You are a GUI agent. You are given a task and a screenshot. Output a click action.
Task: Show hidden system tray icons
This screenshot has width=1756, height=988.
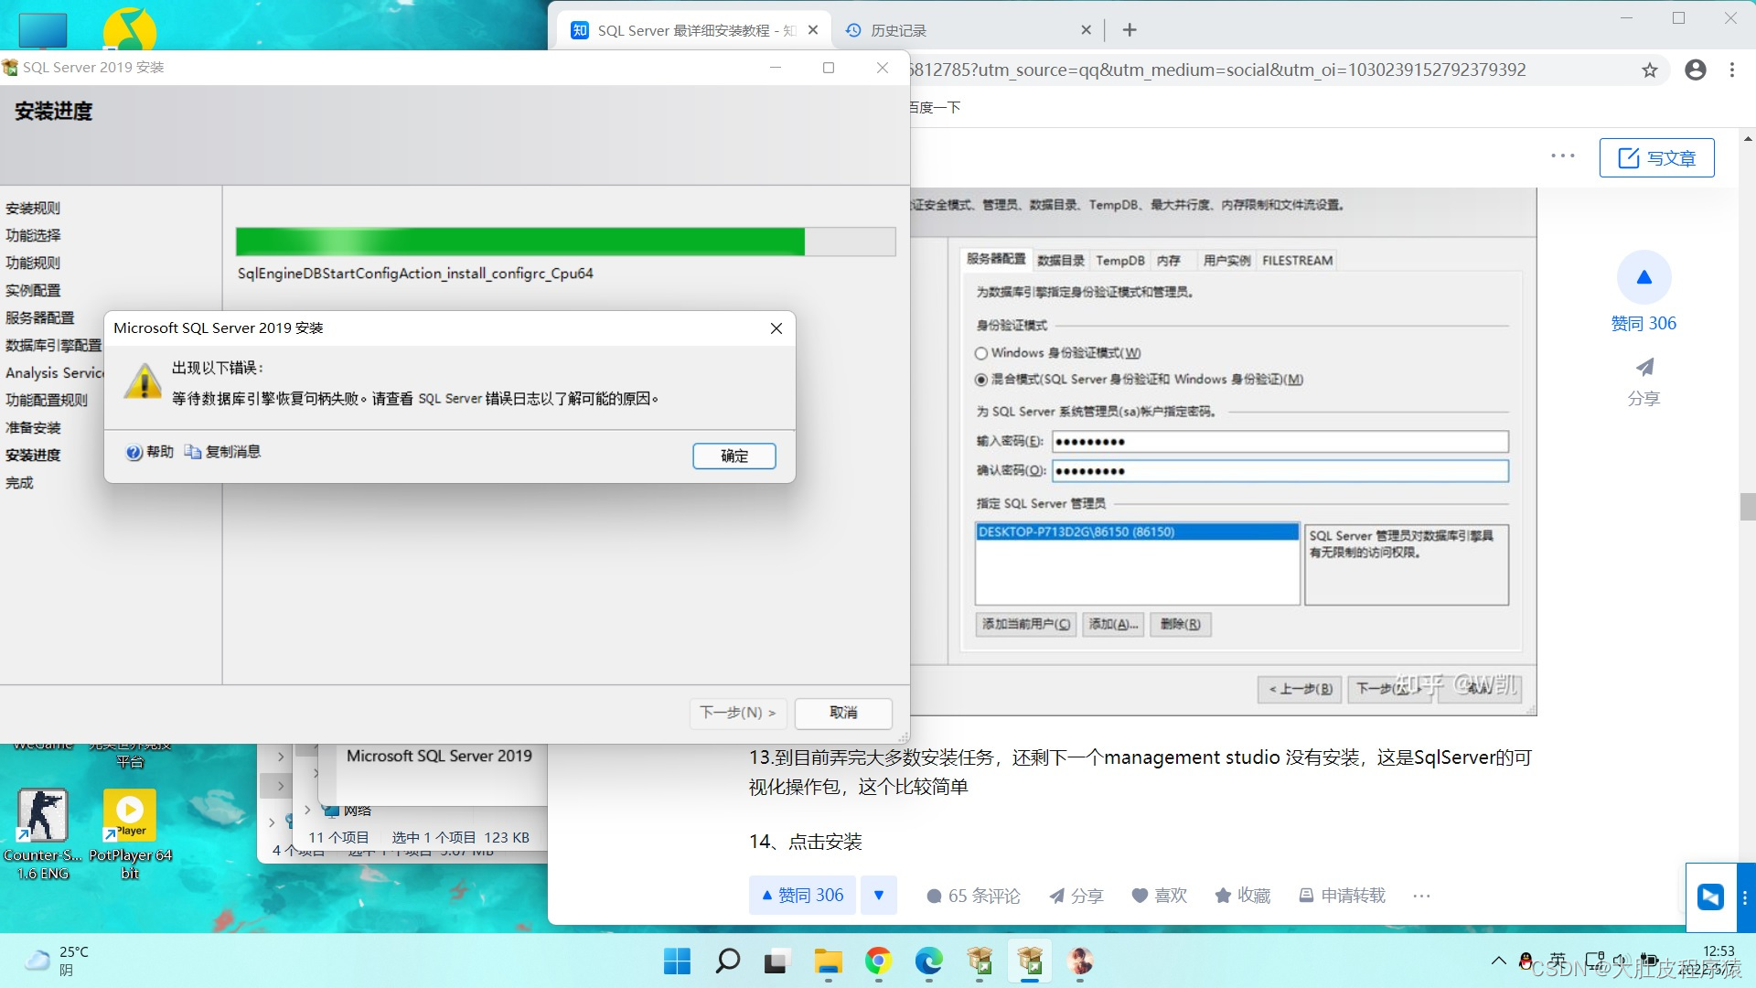click(x=1498, y=961)
